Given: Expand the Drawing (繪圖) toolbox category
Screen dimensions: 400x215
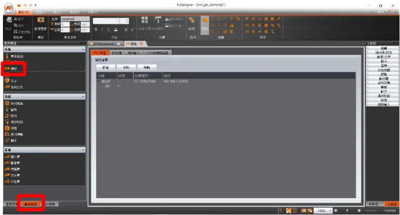Looking at the screenshot, I should tap(383, 48).
